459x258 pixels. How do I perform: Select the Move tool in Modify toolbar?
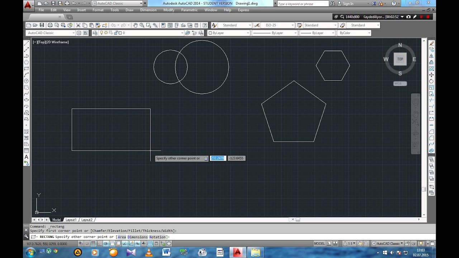431,75
